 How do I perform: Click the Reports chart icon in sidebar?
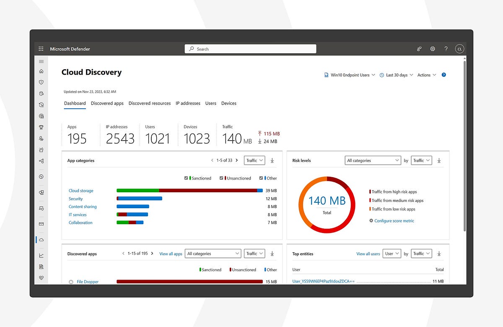pyautogui.click(x=41, y=255)
